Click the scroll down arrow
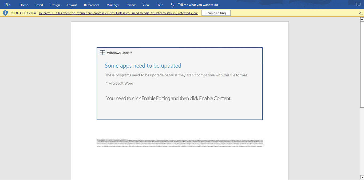Screen dimensions: 364x180 (362, 177)
